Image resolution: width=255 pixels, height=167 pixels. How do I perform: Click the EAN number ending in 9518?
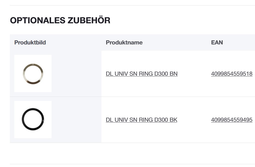point(232,74)
